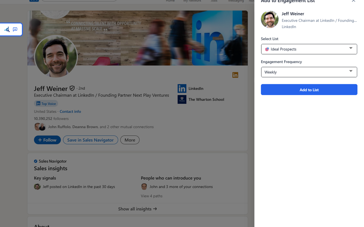Click the headline mentioning Next Play Ventures

pos(102,95)
